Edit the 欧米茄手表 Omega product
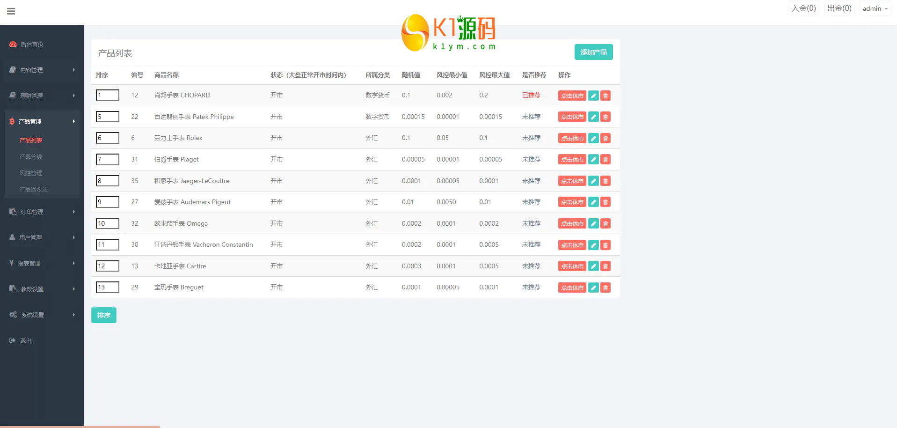897x428 pixels. coord(593,224)
